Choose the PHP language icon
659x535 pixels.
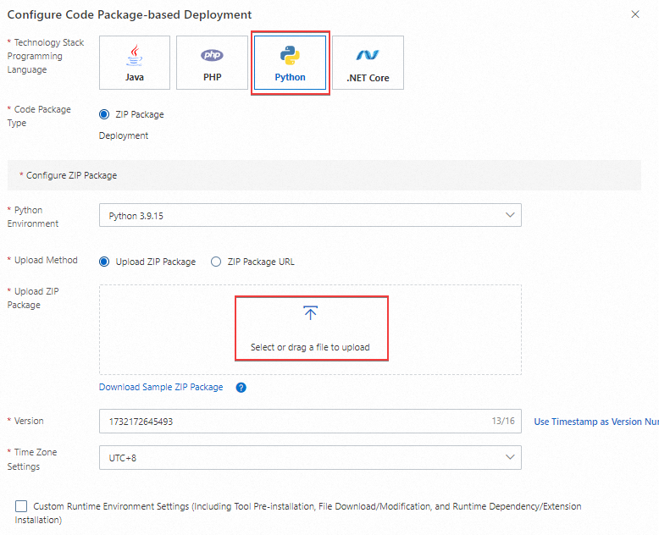coord(212,57)
